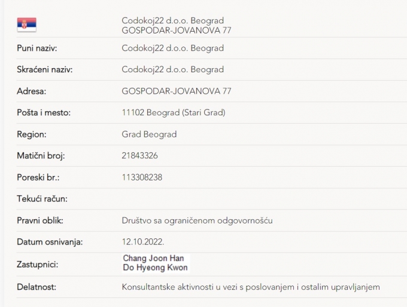Click the Puni naziv value Codokoj22

pyautogui.click(x=172, y=48)
